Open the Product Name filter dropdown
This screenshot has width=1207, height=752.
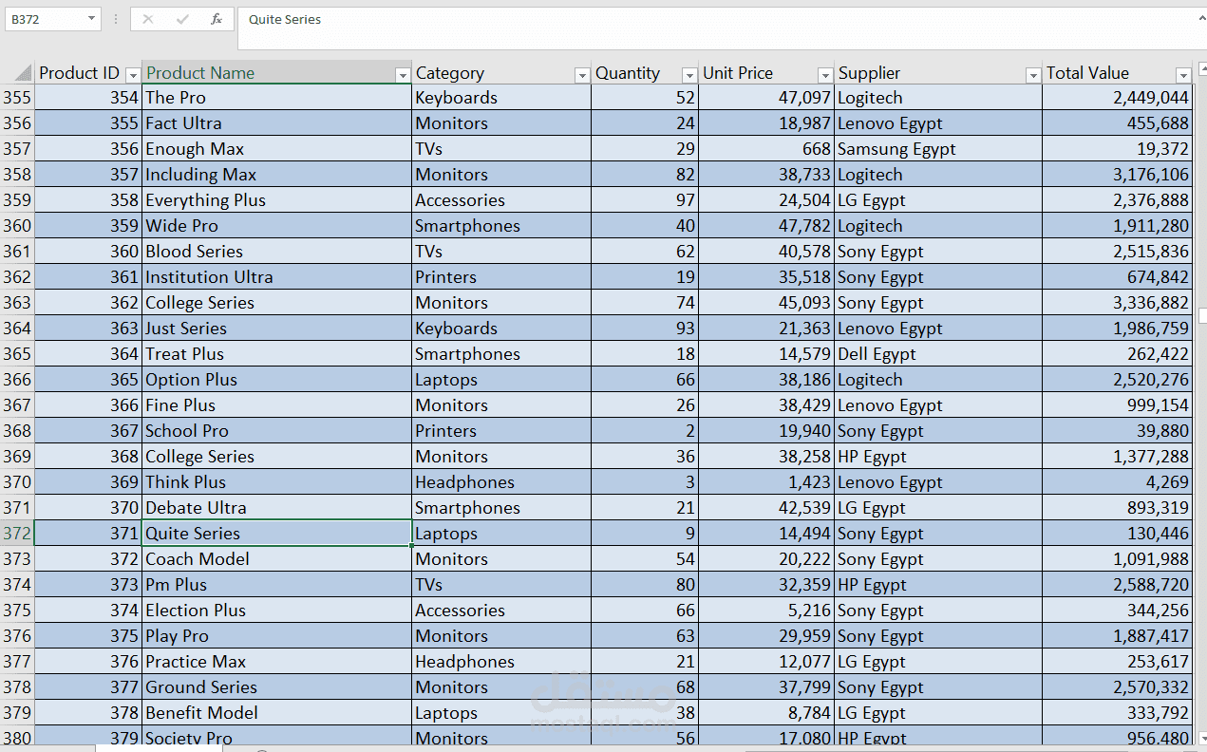pyautogui.click(x=403, y=75)
